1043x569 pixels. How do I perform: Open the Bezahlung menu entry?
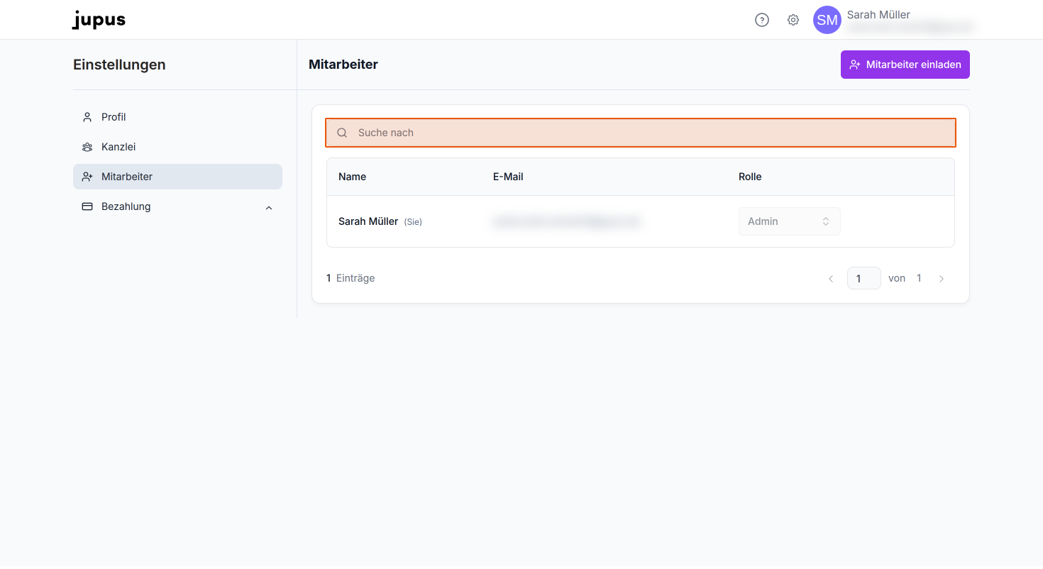click(177, 206)
